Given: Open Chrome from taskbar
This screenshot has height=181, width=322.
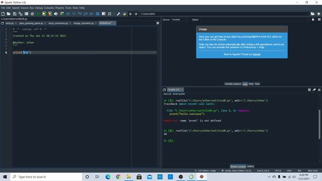Looking at the screenshot, I should click(x=118, y=176).
